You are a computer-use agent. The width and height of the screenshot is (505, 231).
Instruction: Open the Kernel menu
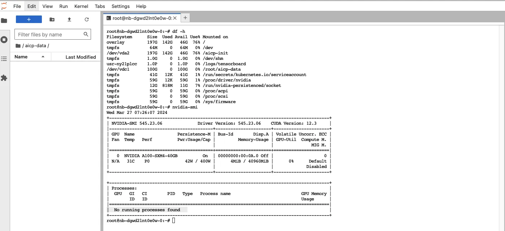click(x=81, y=6)
